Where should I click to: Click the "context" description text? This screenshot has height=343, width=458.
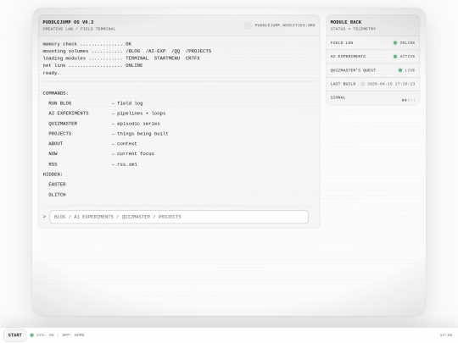pos(126,143)
